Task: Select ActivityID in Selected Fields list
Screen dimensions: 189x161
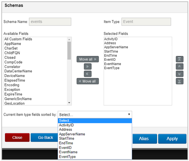Action: coord(138,39)
